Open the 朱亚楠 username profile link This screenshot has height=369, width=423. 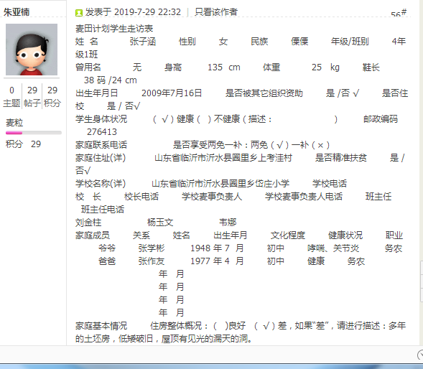click(x=17, y=12)
